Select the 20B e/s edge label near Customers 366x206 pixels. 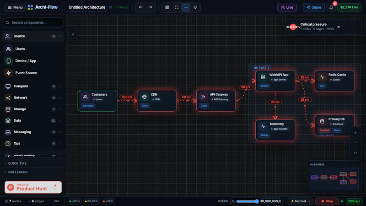click(127, 97)
